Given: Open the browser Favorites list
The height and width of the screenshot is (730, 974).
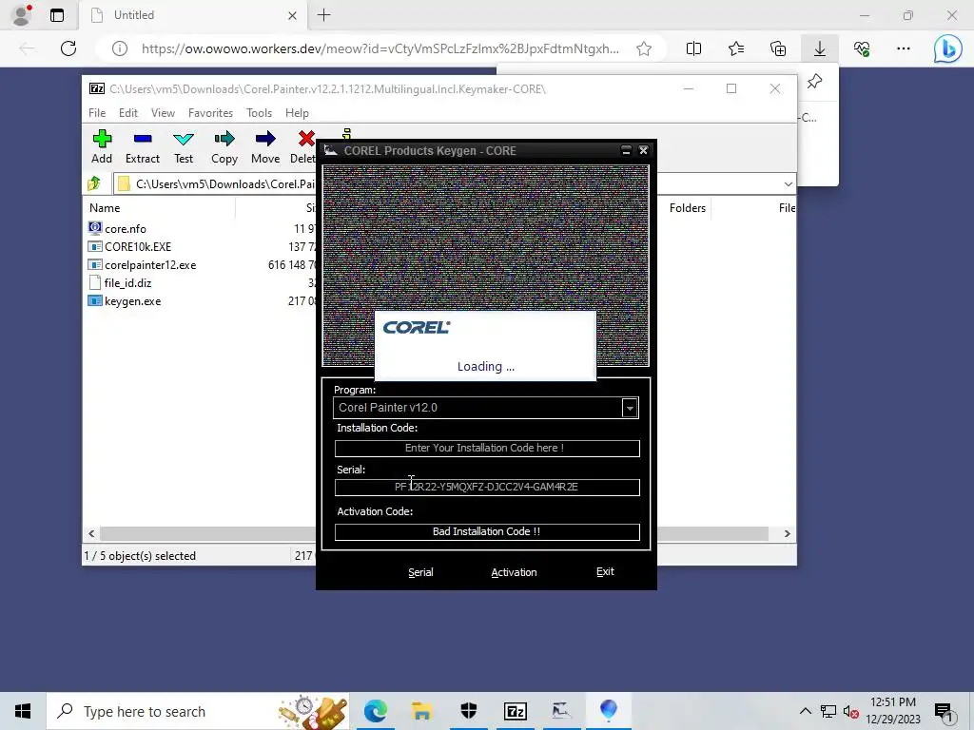Looking at the screenshot, I should [736, 48].
